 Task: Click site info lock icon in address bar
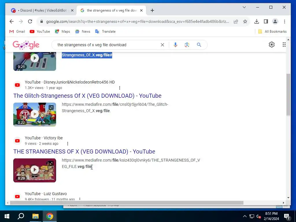point(42,21)
